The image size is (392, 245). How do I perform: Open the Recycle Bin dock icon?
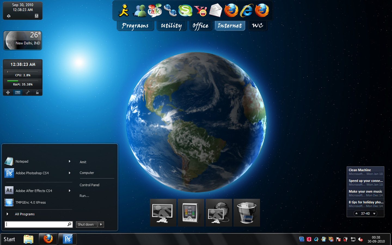tap(247, 213)
